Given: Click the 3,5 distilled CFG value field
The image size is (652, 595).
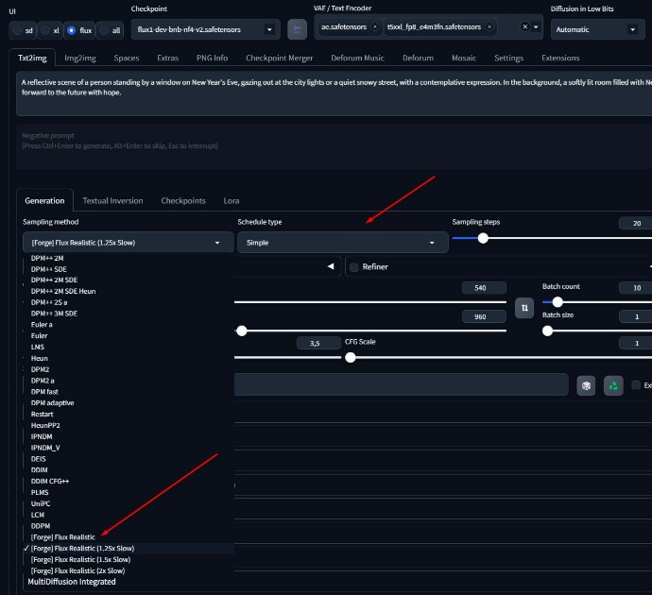Looking at the screenshot, I should (318, 343).
